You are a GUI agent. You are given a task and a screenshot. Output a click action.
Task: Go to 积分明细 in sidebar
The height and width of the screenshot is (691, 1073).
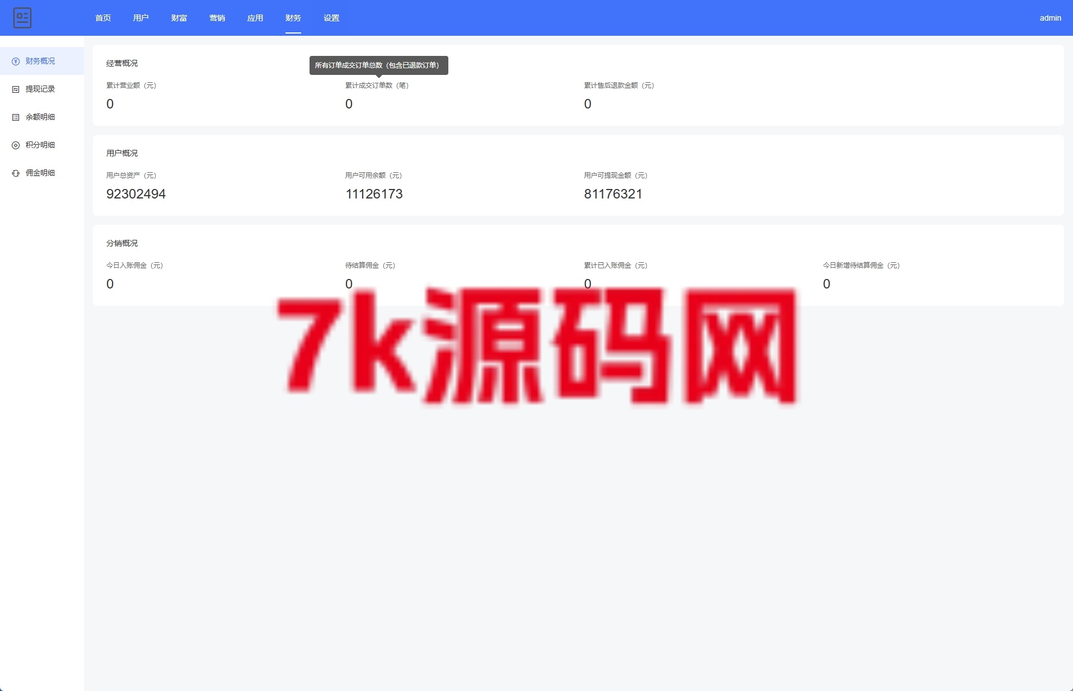pos(42,145)
